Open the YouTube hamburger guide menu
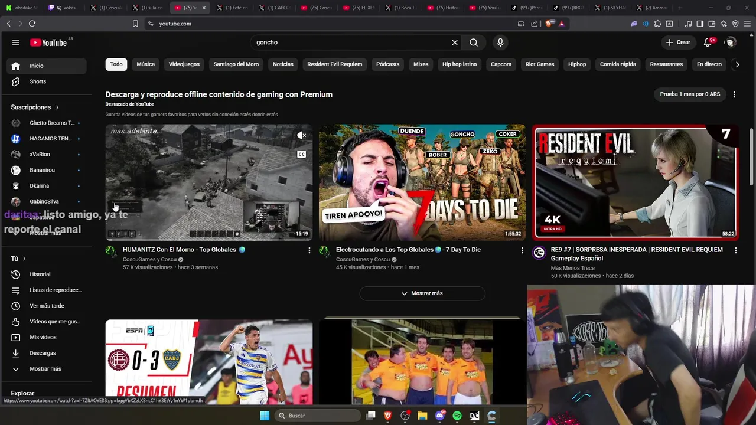The image size is (756, 425). point(16,42)
